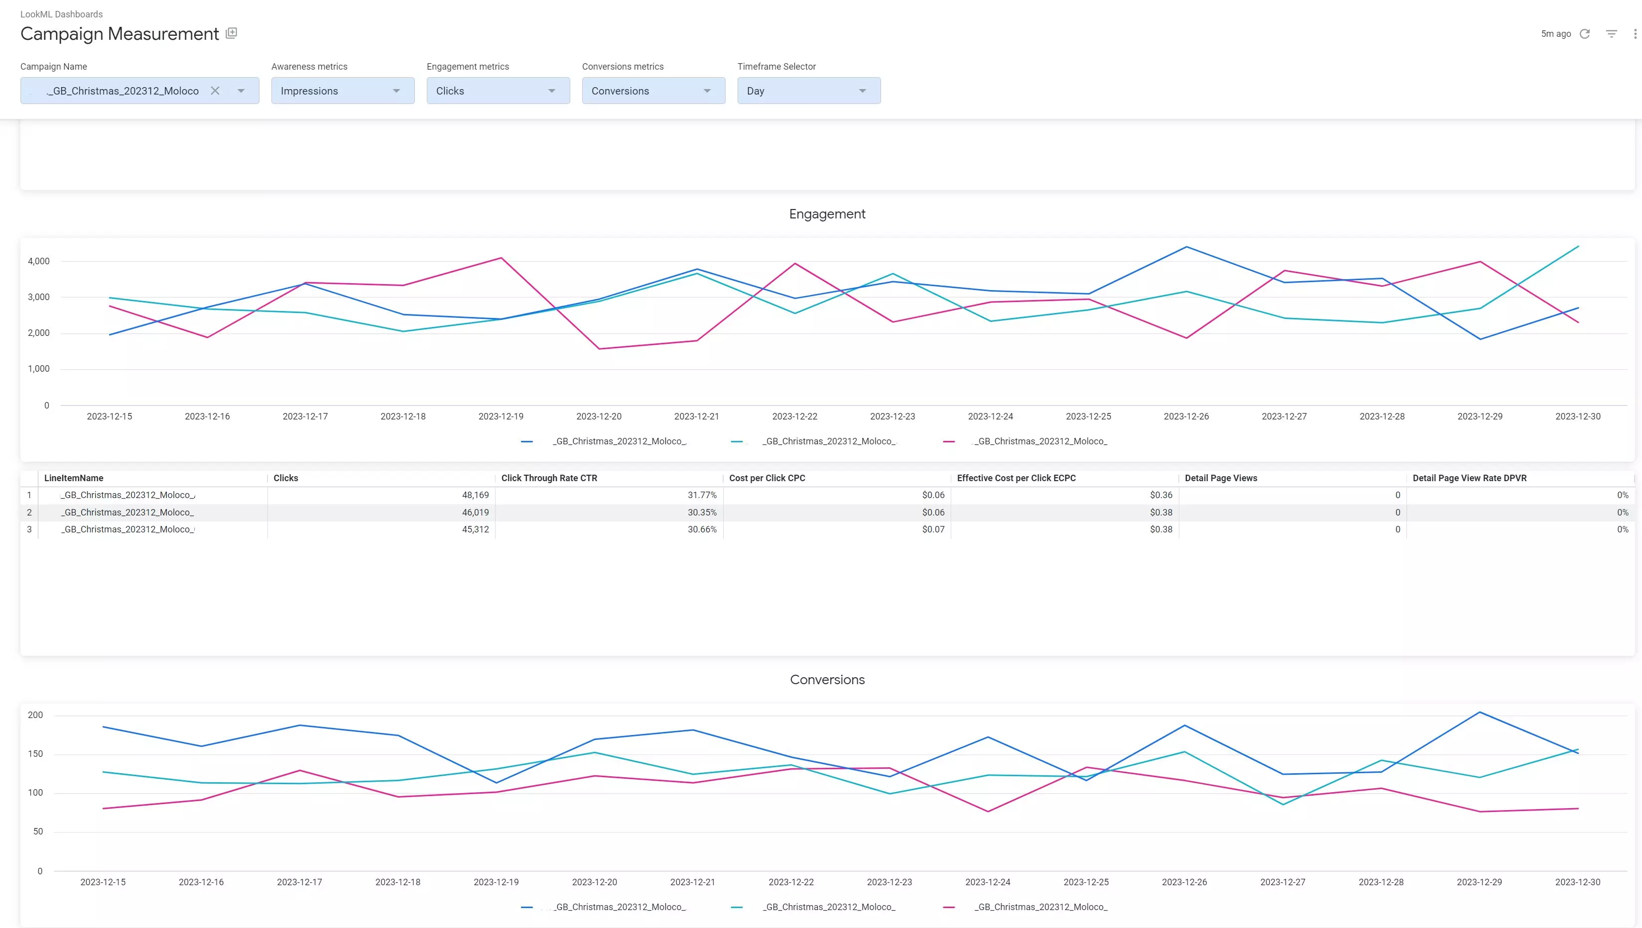Click the Conversions section title
This screenshot has height=928, width=1642.
pyautogui.click(x=827, y=680)
